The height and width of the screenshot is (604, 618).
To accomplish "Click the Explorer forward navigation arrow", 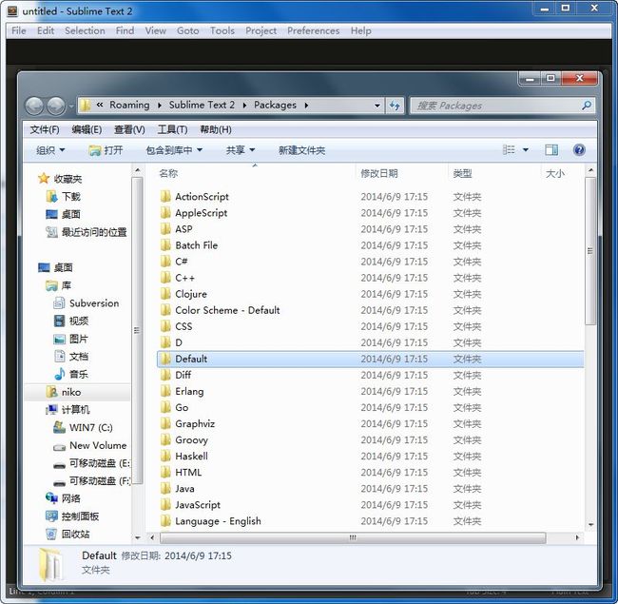I will [x=56, y=106].
